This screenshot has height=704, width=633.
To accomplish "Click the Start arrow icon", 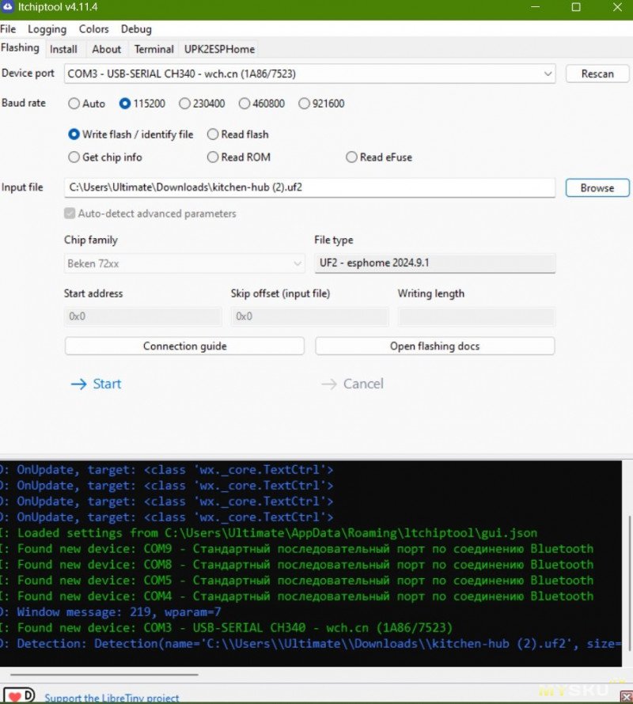I will pyautogui.click(x=78, y=384).
